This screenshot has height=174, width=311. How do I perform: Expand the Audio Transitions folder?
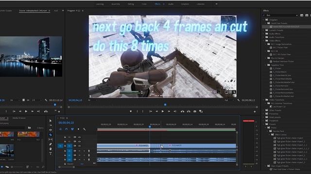click(264, 37)
